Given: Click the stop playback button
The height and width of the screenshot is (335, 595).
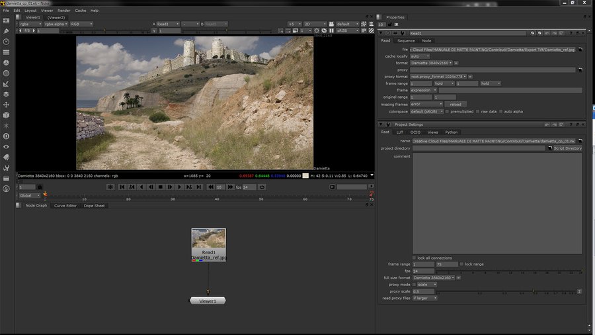Looking at the screenshot, I should [160, 187].
